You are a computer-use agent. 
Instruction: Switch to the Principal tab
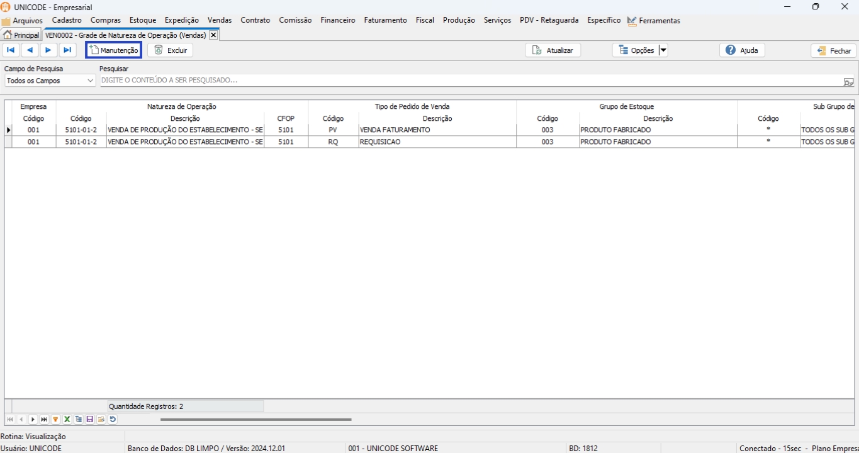click(x=21, y=35)
